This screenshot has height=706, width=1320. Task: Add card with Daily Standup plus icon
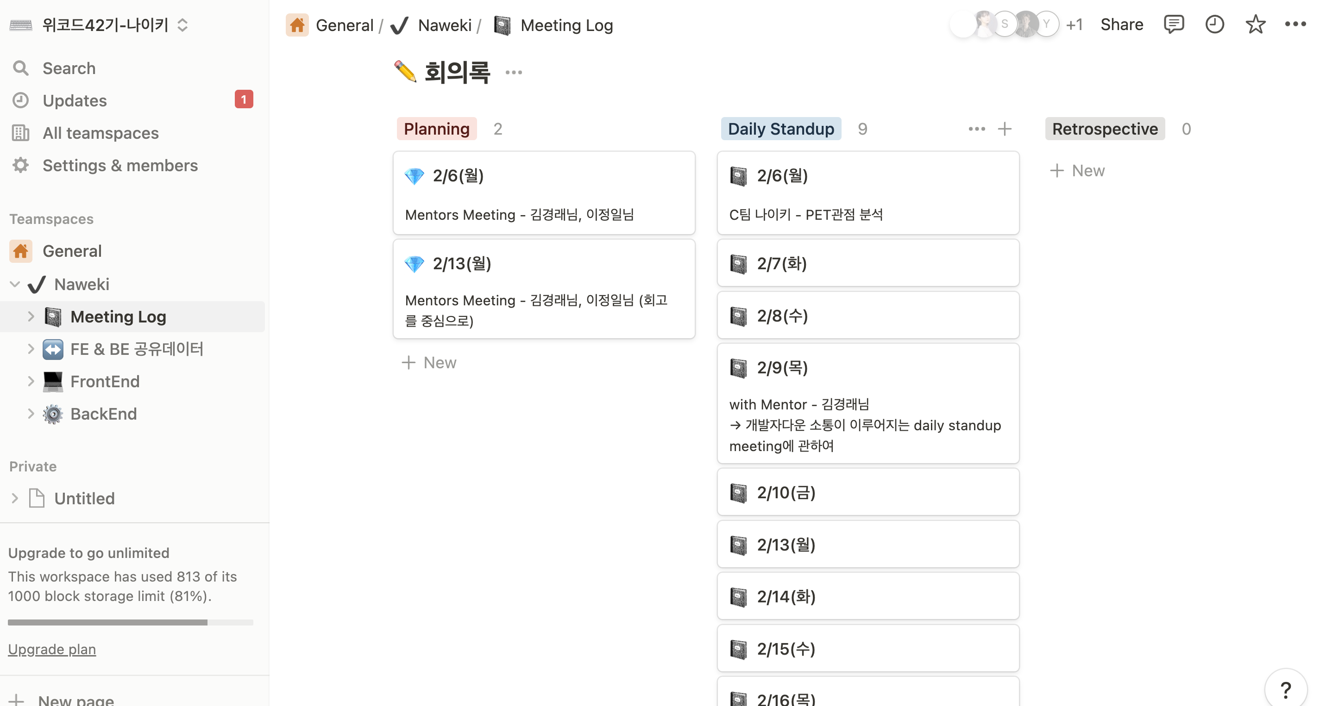1004,129
